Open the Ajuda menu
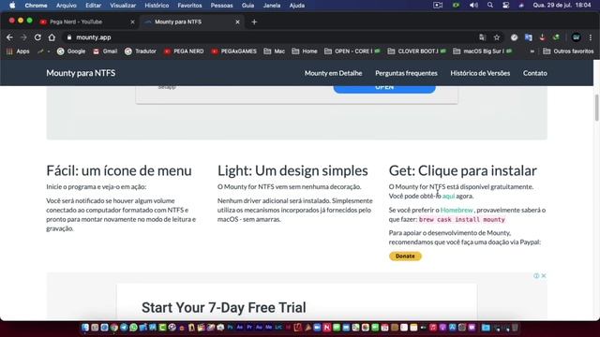Image resolution: width=600 pixels, height=337 pixels. point(297,6)
